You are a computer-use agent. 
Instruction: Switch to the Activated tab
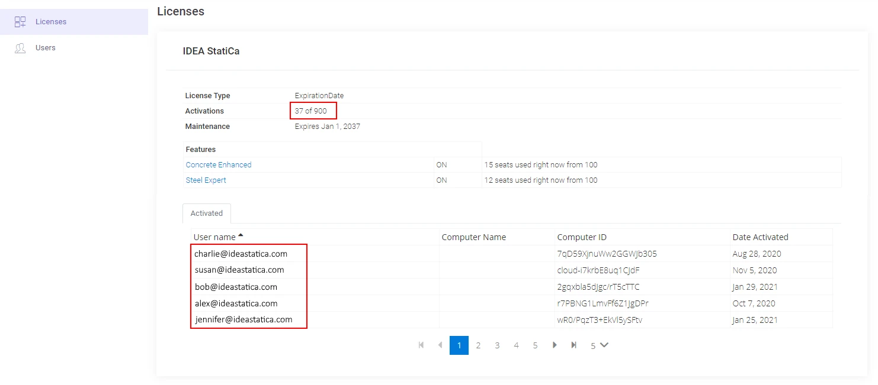(207, 213)
